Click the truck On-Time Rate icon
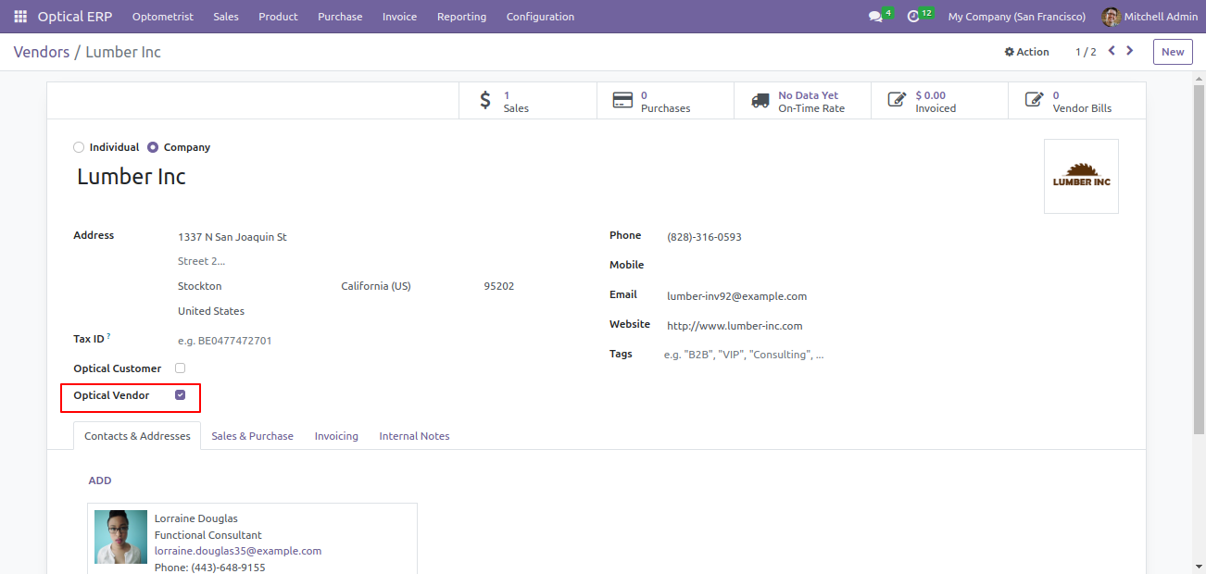The height and width of the screenshot is (574, 1206). coord(760,101)
